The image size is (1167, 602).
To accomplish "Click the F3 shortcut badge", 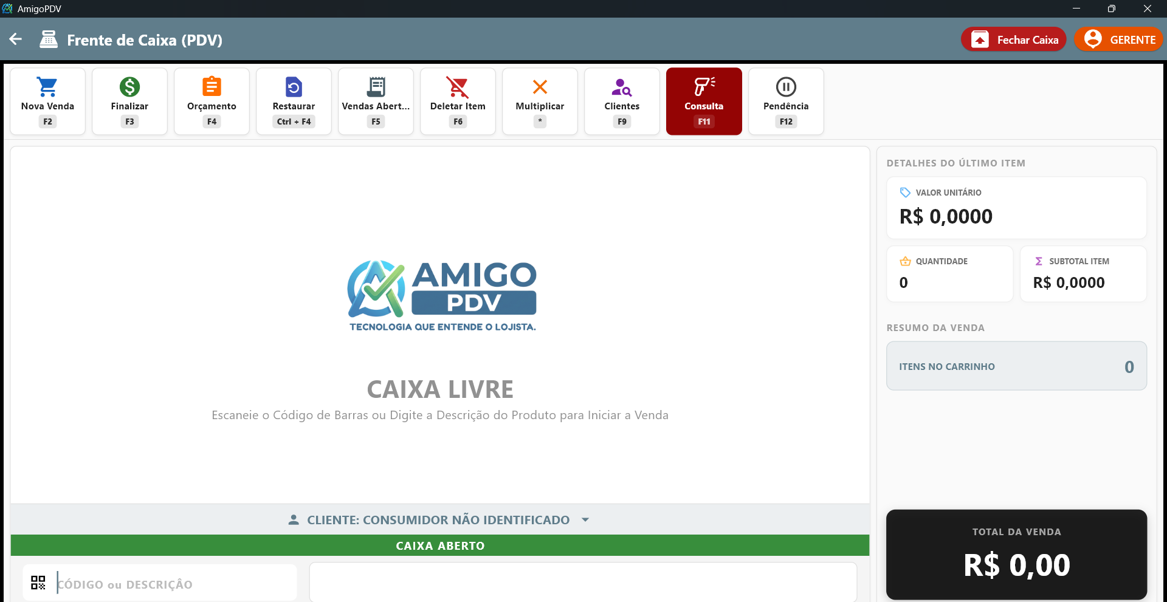I will (129, 121).
